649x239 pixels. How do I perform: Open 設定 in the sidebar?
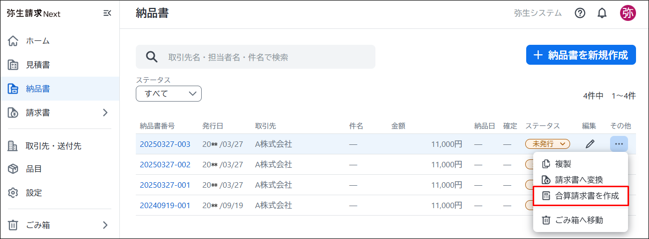click(34, 193)
